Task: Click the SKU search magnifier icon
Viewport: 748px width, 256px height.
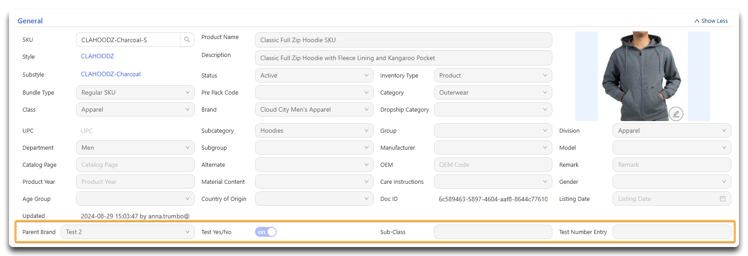Action: (x=187, y=39)
